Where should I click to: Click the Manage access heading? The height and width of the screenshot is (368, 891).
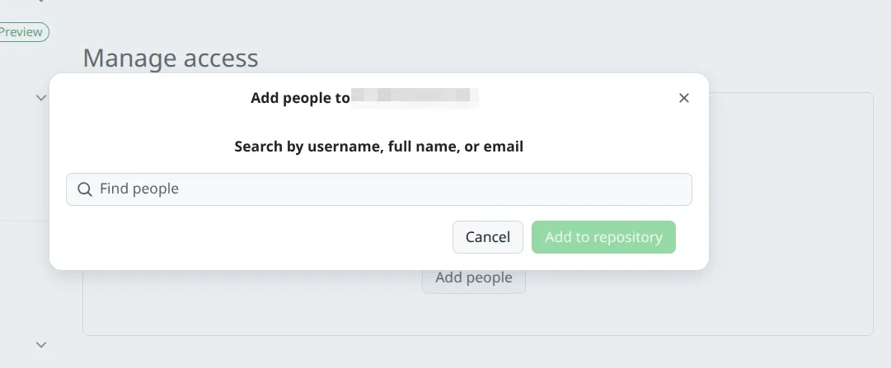click(x=171, y=58)
